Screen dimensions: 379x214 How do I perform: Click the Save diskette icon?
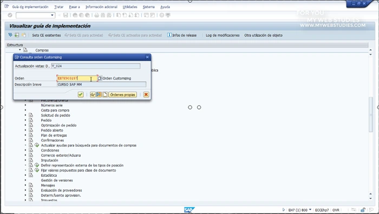pos(66,15)
